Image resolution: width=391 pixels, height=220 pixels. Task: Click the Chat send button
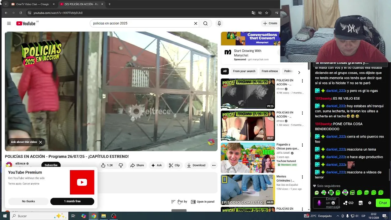383,203
